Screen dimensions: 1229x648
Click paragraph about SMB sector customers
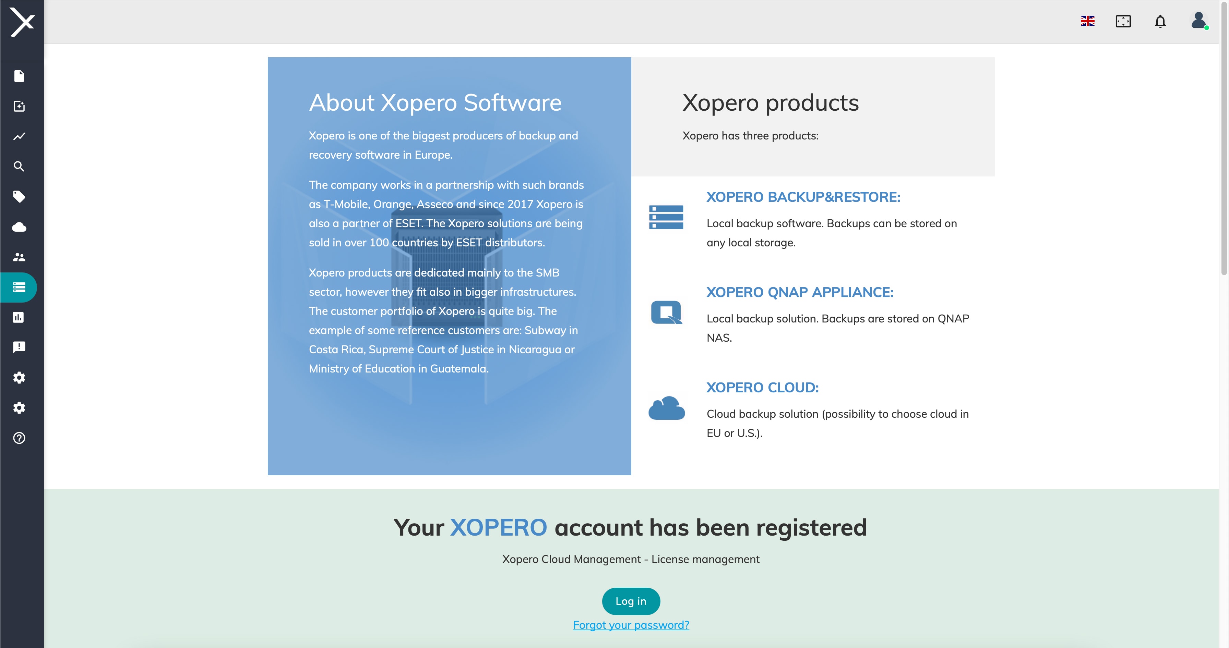[x=443, y=320]
